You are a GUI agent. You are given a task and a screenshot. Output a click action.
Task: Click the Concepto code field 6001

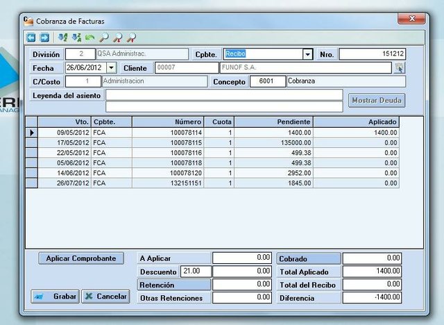pos(268,81)
